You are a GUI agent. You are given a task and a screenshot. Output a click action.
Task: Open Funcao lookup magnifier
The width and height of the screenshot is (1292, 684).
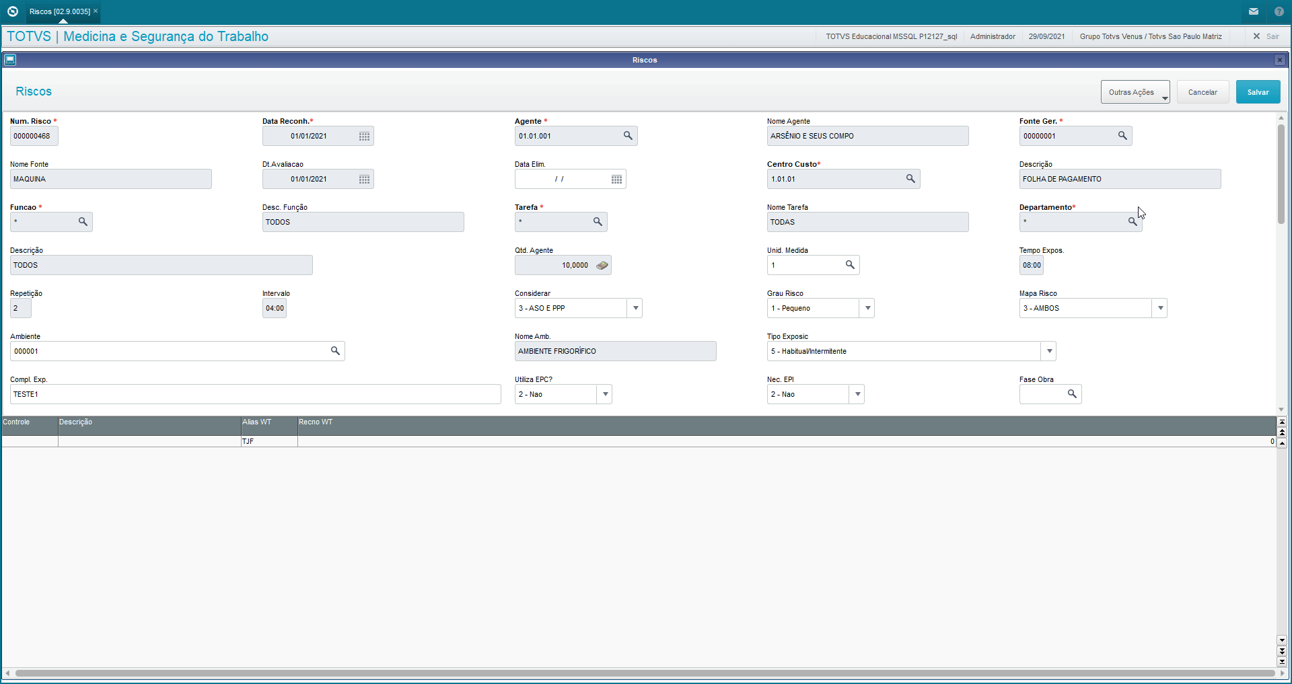point(83,222)
